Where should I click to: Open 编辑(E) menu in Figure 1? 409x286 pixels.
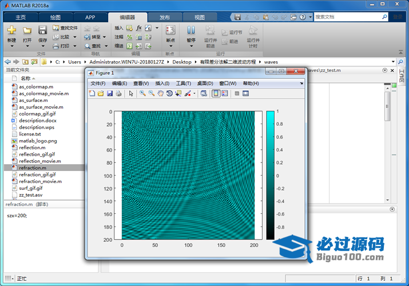[x=120, y=84]
